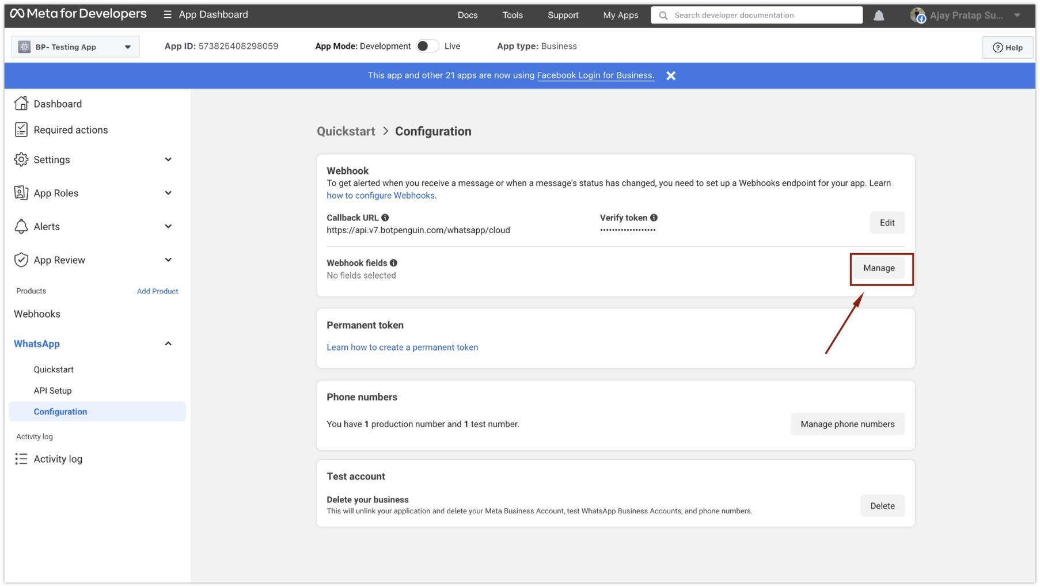This screenshot has width=1040, height=587.
Task: Toggle App Mode to Live
Action: pyautogui.click(x=427, y=46)
